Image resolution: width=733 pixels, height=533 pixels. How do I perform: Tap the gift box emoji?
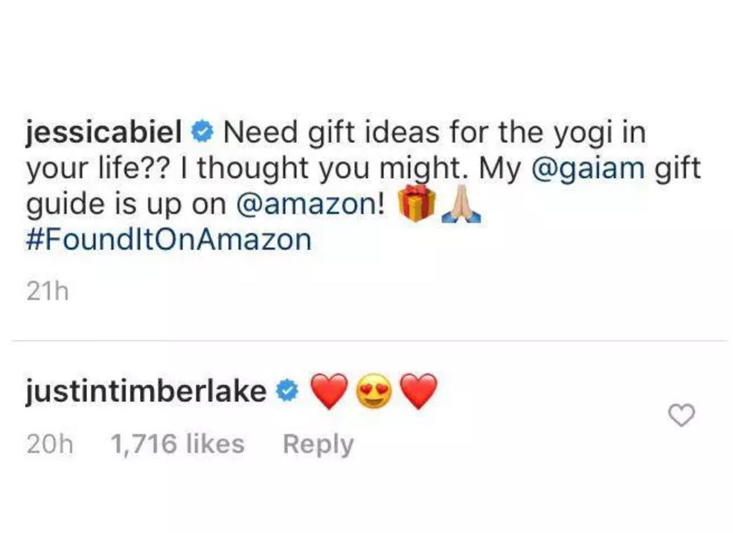(417, 203)
